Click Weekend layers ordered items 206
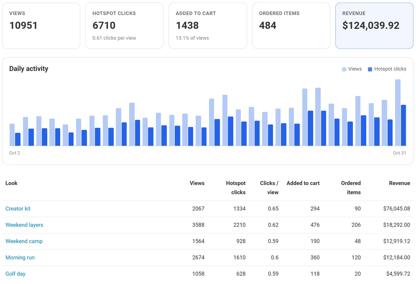416x284 pixels. point(356,225)
